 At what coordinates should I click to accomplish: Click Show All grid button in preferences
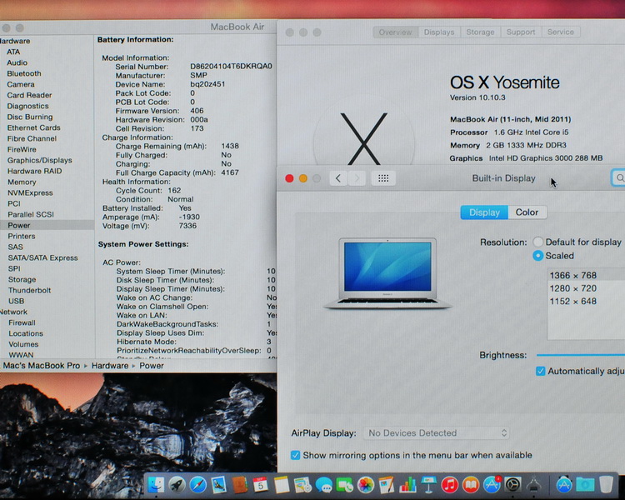click(x=383, y=178)
